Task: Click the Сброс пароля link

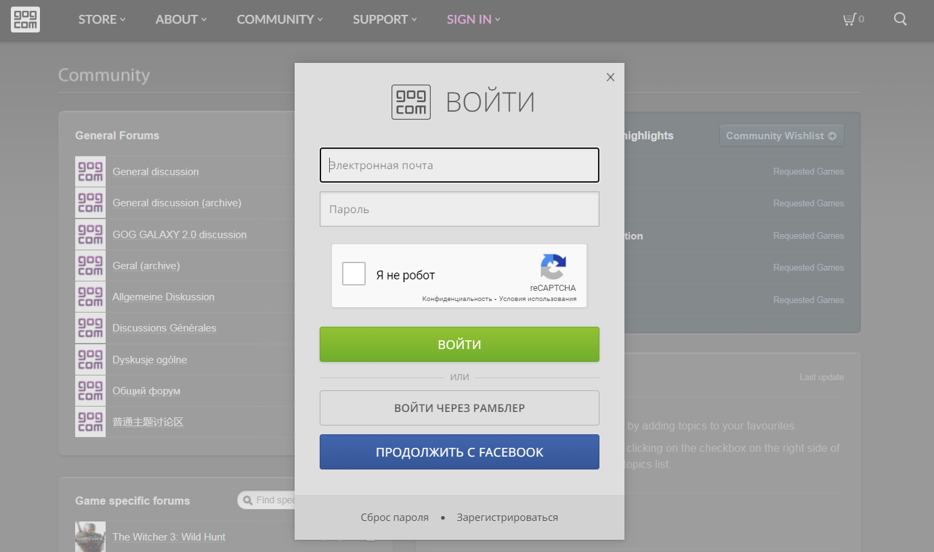Action: (395, 517)
